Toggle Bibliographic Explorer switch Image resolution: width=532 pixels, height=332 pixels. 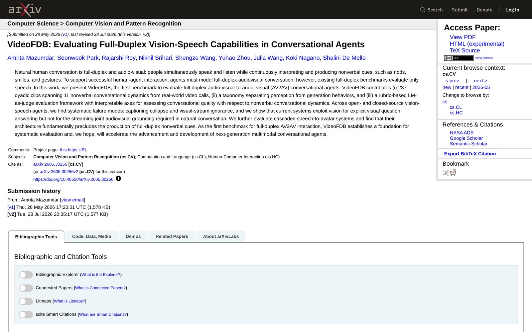(26, 275)
